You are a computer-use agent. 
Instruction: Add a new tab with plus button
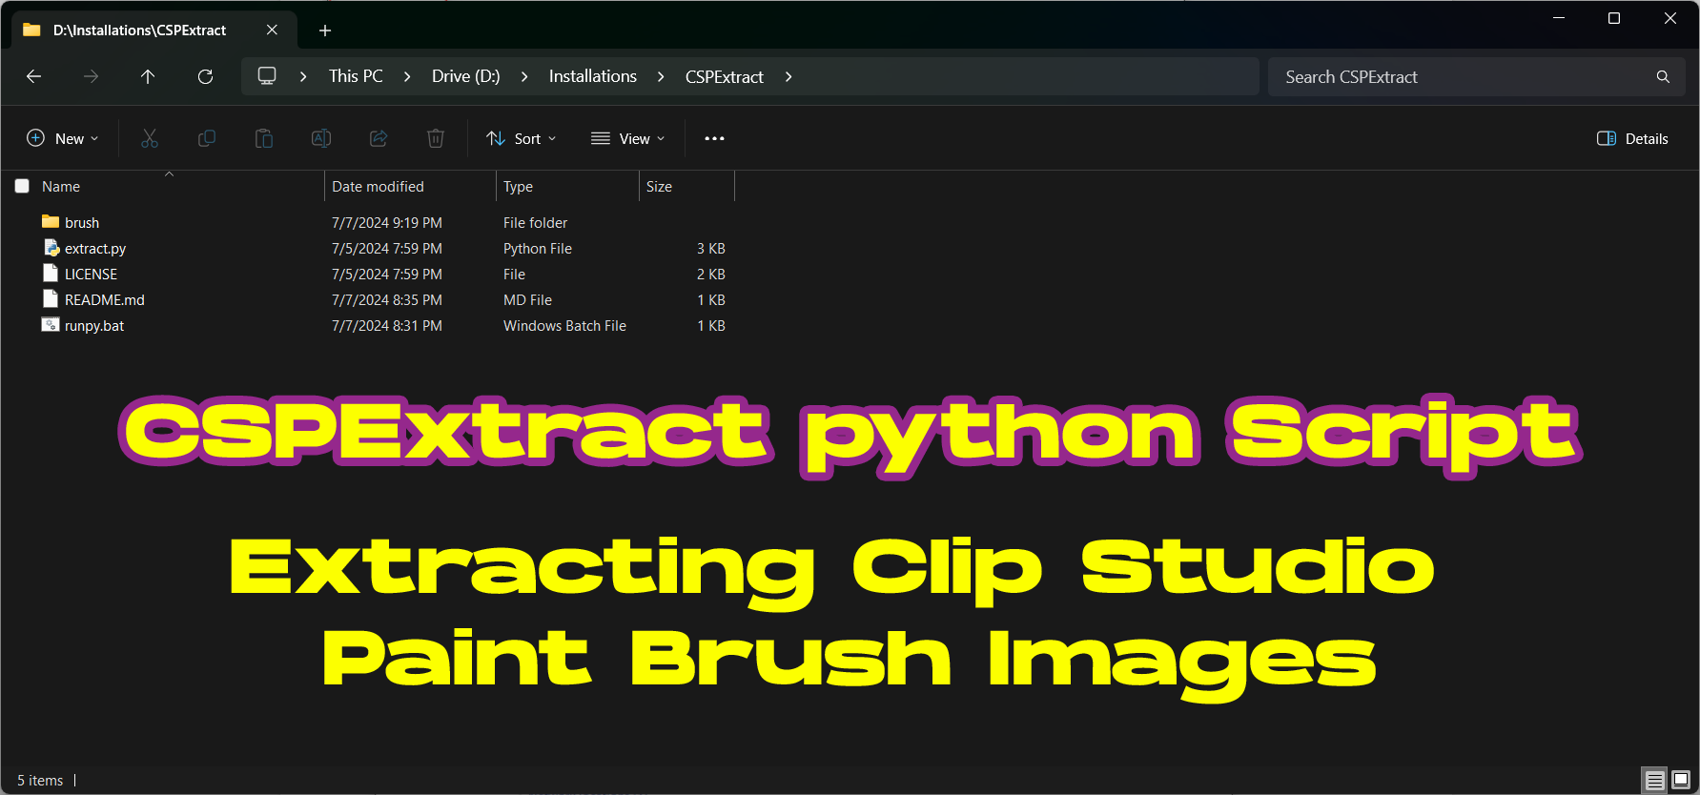click(325, 31)
